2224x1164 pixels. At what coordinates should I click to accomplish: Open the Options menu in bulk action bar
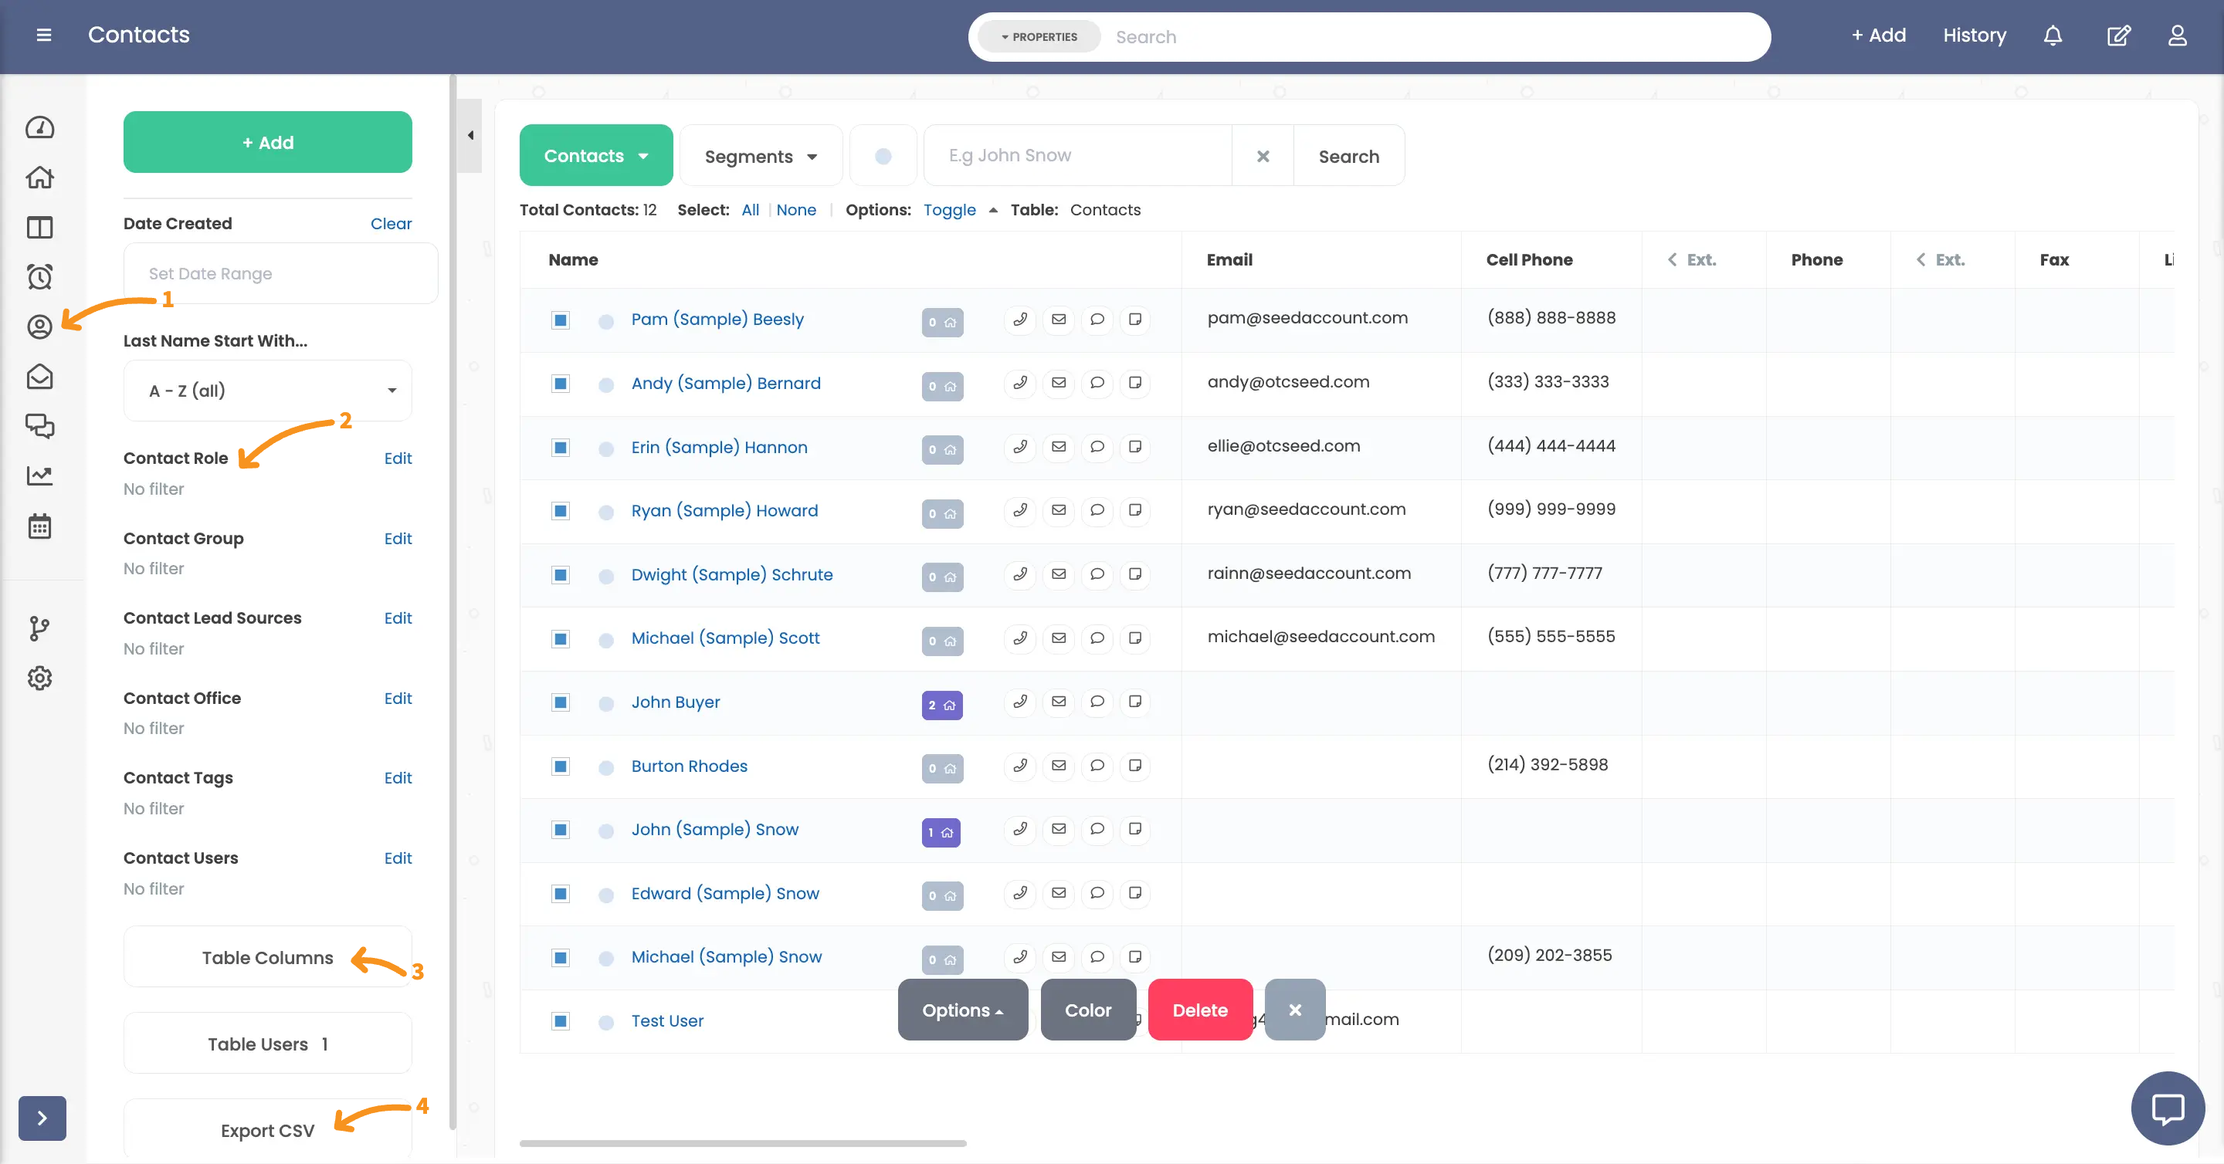961,1010
